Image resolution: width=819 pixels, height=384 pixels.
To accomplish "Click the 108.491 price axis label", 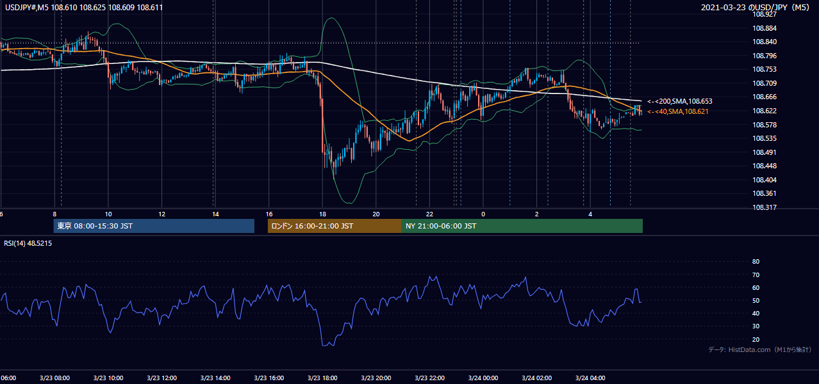I will point(765,152).
